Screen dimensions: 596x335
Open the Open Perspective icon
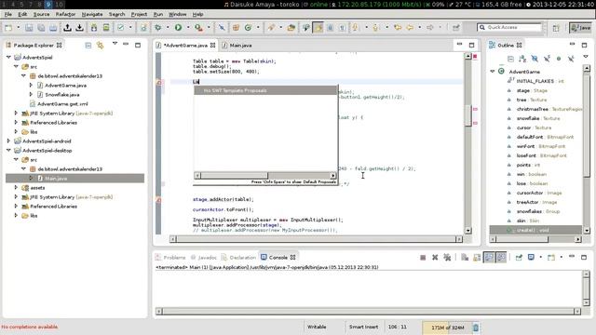[x=556, y=28]
